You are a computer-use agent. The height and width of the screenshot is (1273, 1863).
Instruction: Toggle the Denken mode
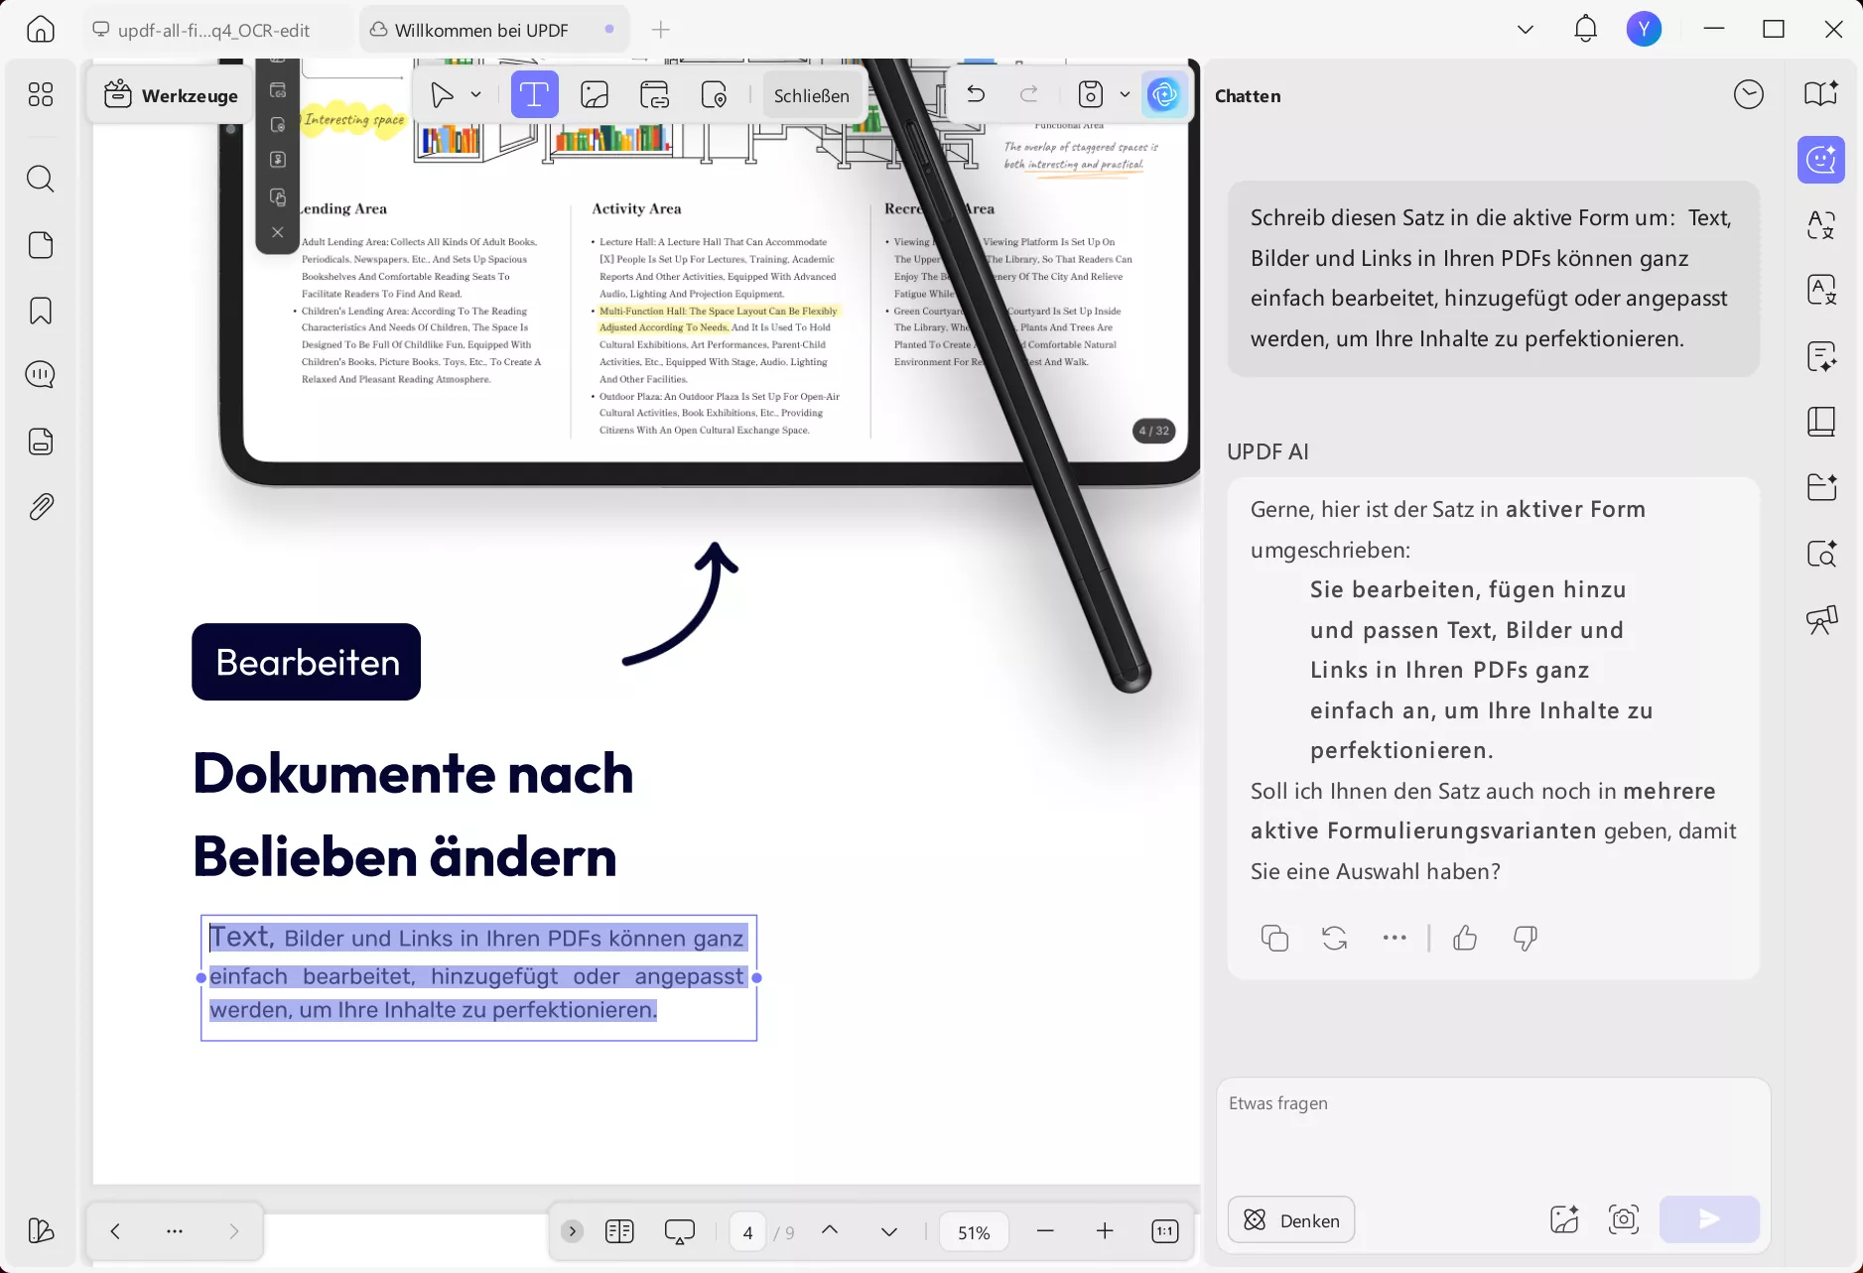pyautogui.click(x=1290, y=1220)
